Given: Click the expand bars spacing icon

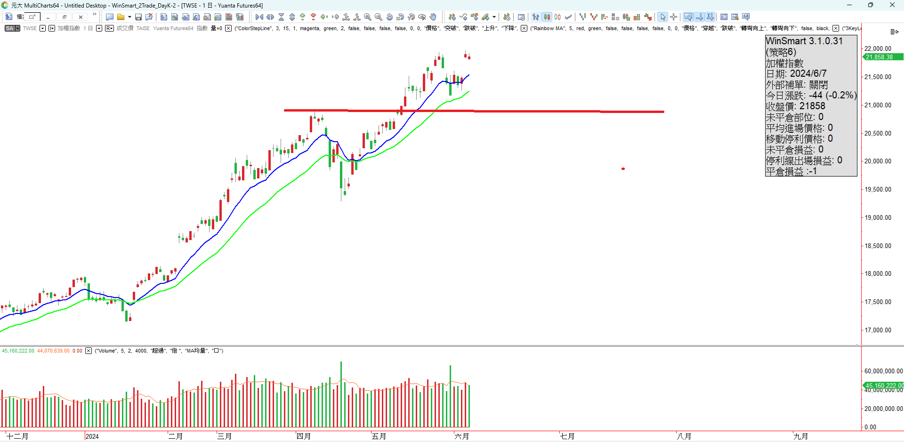Looking at the screenshot, I should coord(270,17).
